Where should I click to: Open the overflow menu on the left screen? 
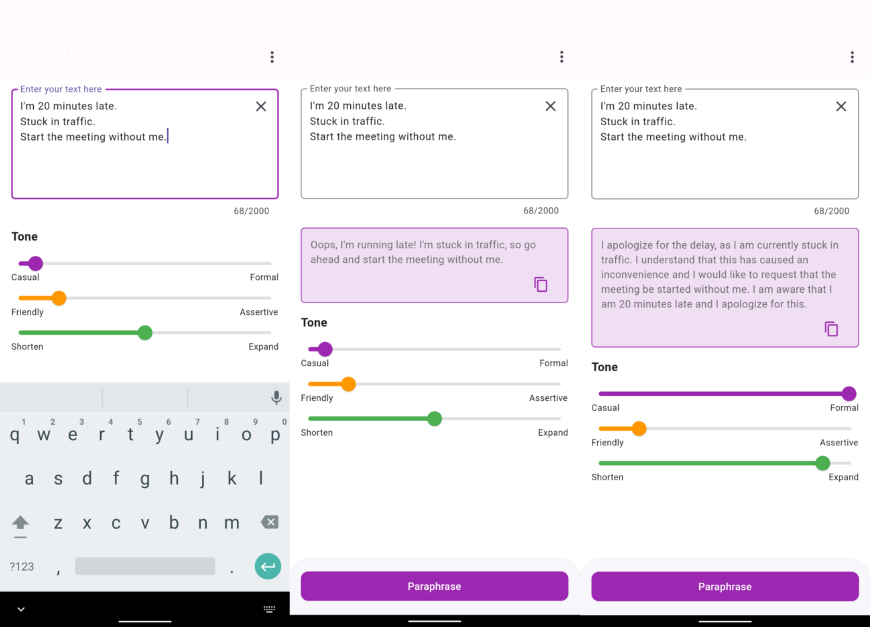point(272,56)
